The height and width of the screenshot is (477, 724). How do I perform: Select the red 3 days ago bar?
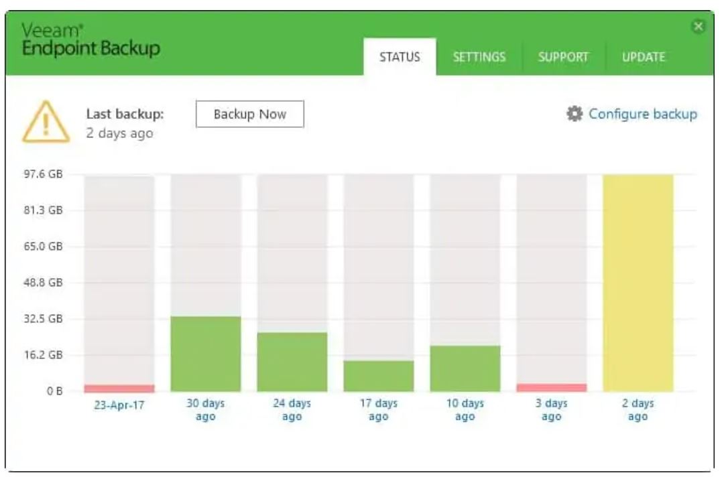click(x=552, y=387)
